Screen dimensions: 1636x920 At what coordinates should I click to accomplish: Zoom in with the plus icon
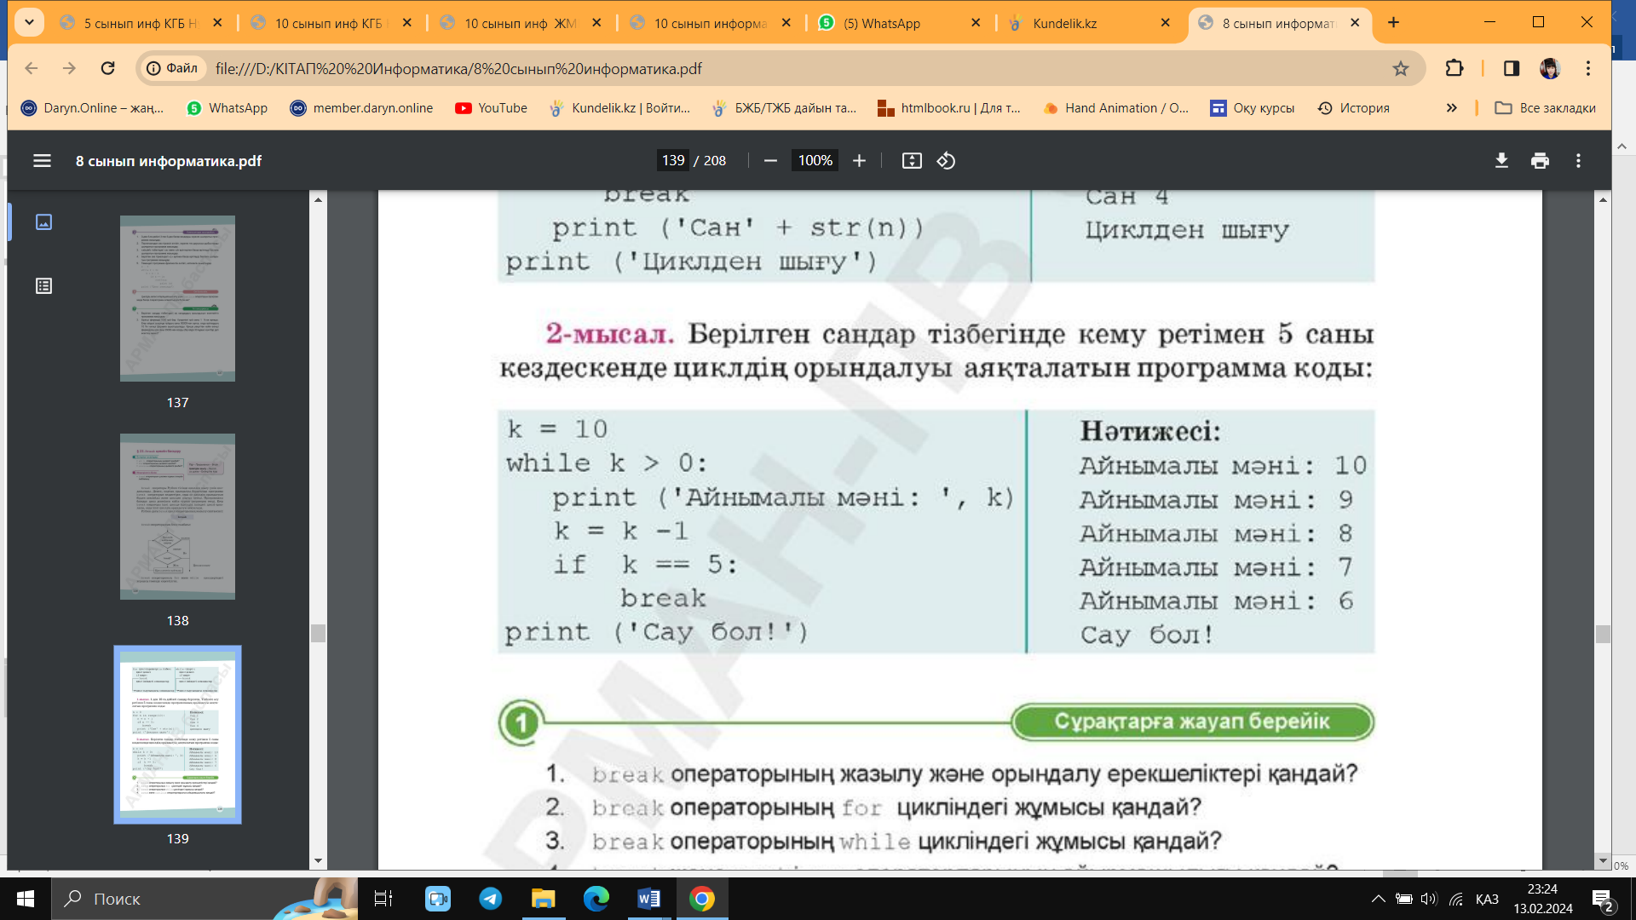(859, 160)
